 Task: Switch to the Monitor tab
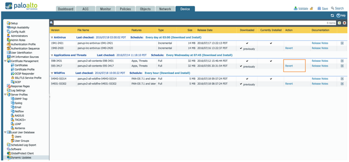click(106, 9)
